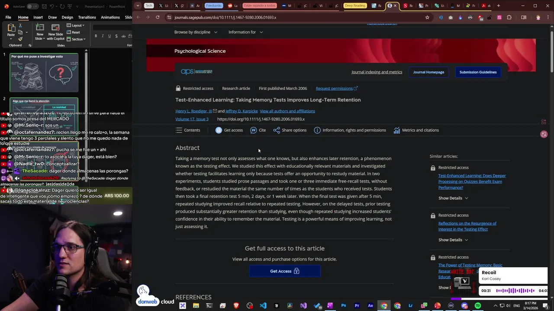The image size is (554, 311).
Task: Toggle Underline formatting in PowerPoint
Action: pyautogui.click(x=109, y=36)
